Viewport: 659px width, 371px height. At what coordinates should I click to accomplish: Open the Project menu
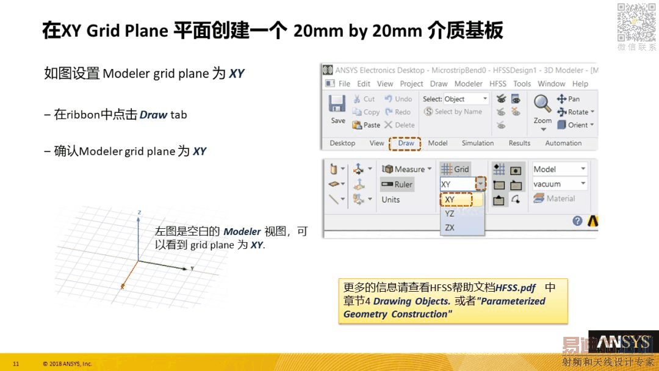(411, 84)
